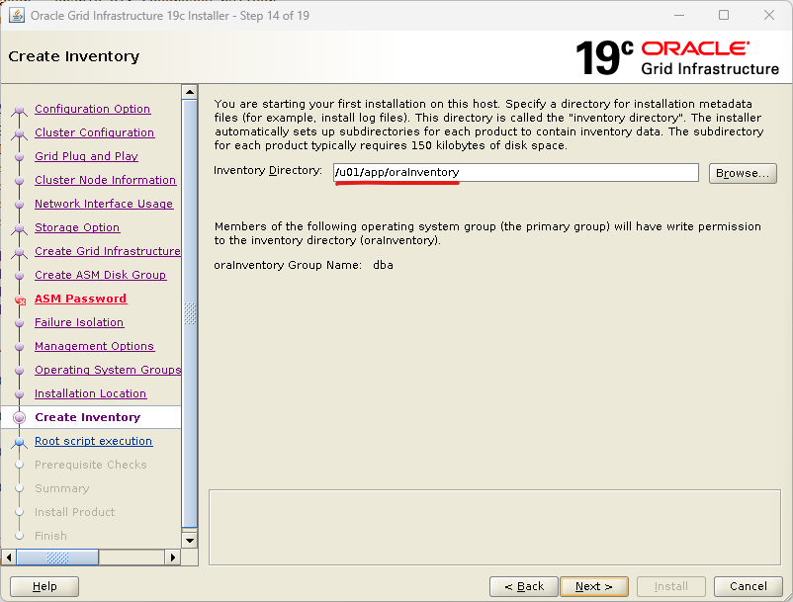The width and height of the screenshot is (793, 602).
Task: Select the current Create Inventory step
Action: [87, 417]
